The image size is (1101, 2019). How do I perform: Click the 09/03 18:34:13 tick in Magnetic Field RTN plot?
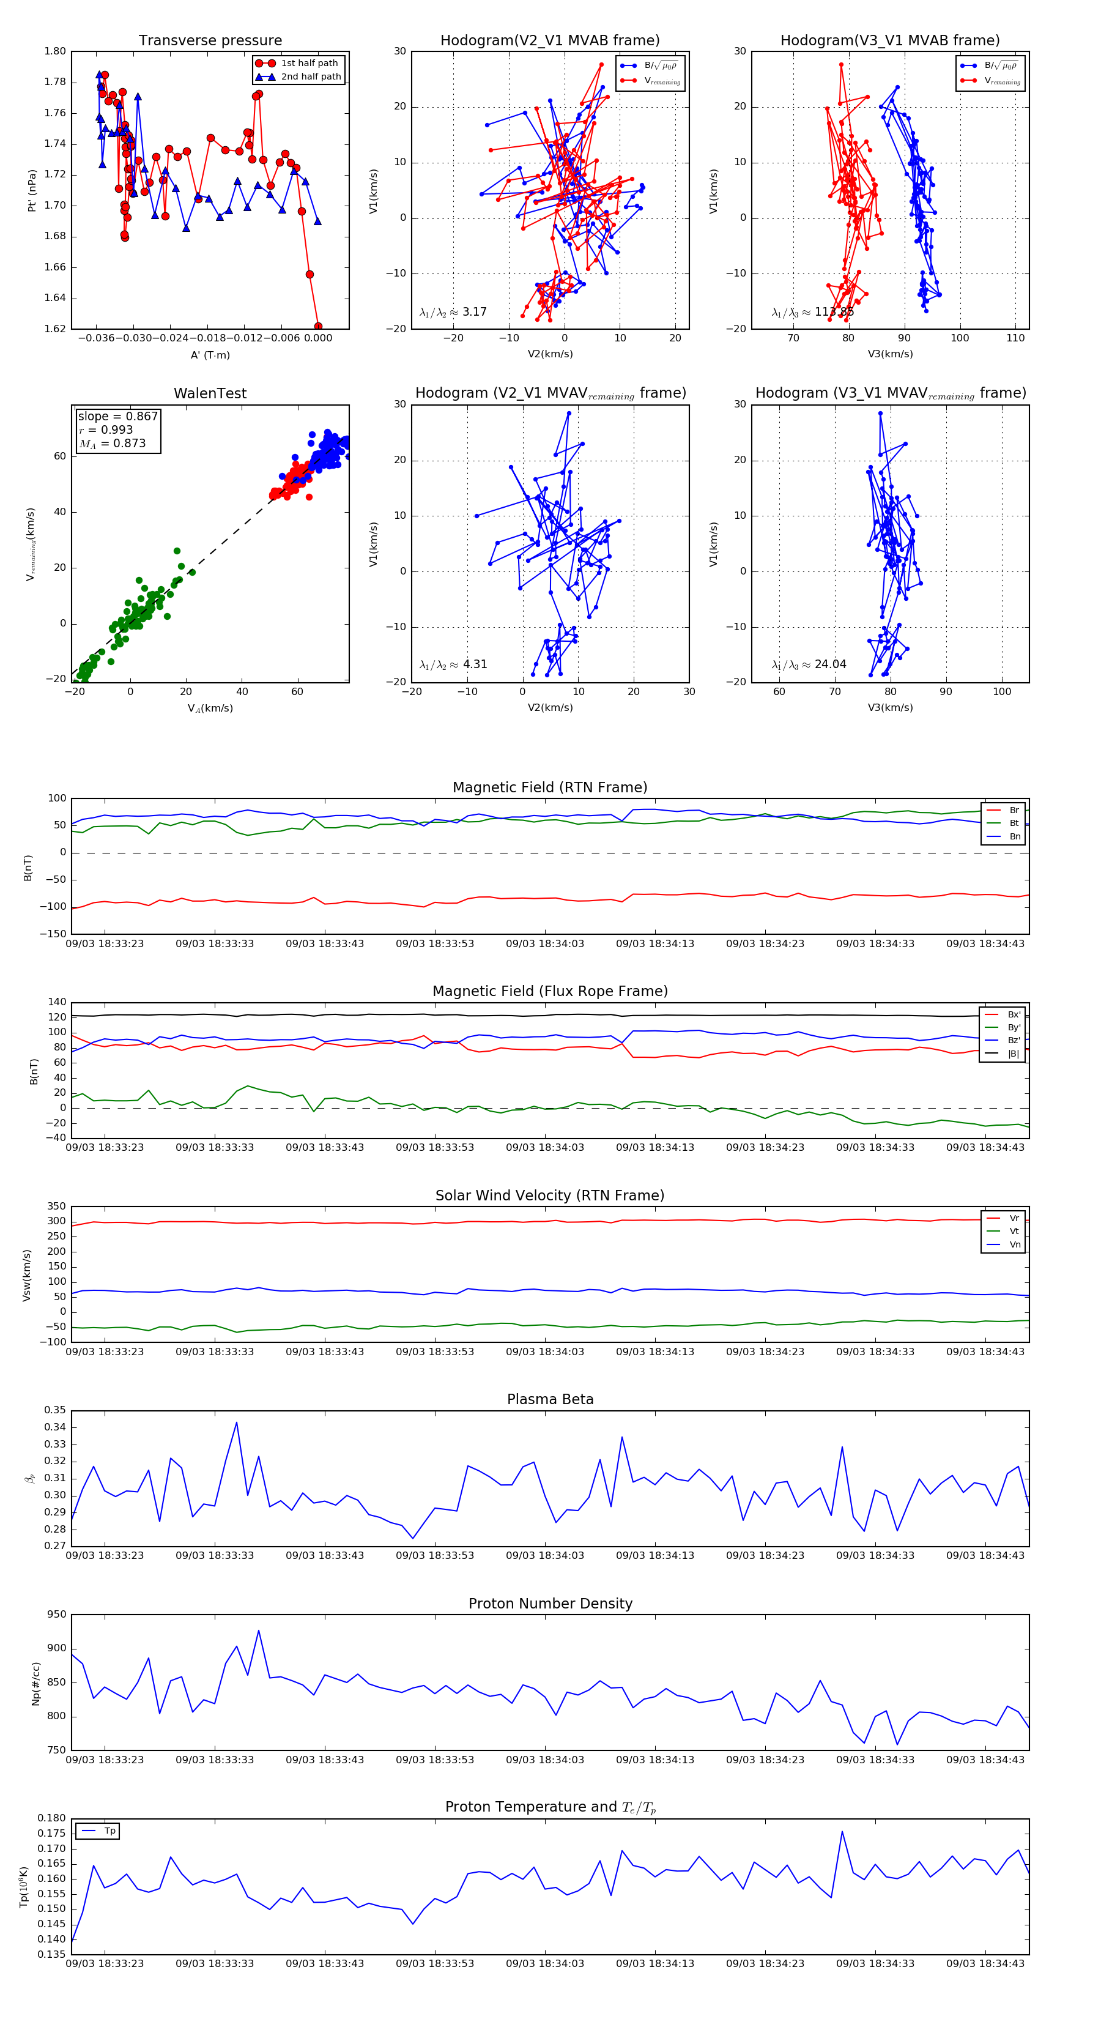pyautogui.click(x=655, y=943)
